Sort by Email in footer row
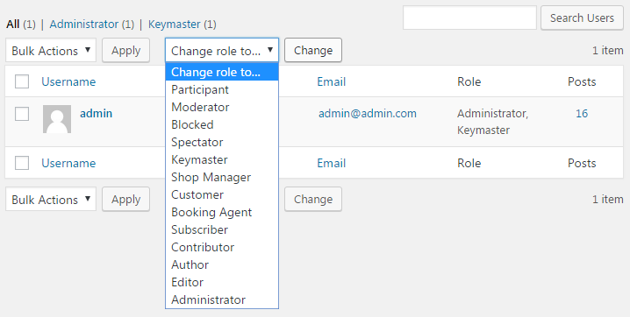The image size is (630, 317). pyautogui.click(x=331, y=163)
